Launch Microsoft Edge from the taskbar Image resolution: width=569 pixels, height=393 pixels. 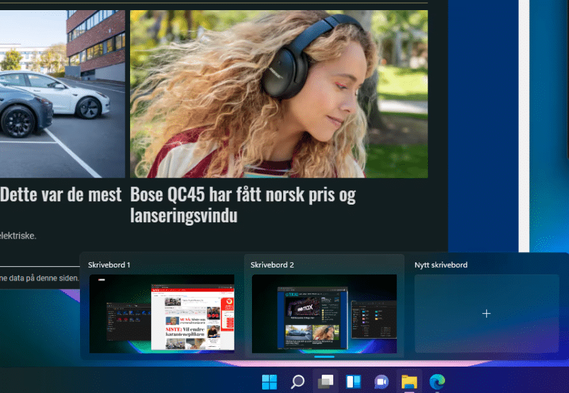tap(438, 381)
